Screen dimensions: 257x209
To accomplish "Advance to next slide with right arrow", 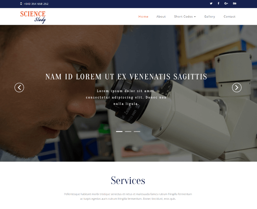I will coord(237,88).
